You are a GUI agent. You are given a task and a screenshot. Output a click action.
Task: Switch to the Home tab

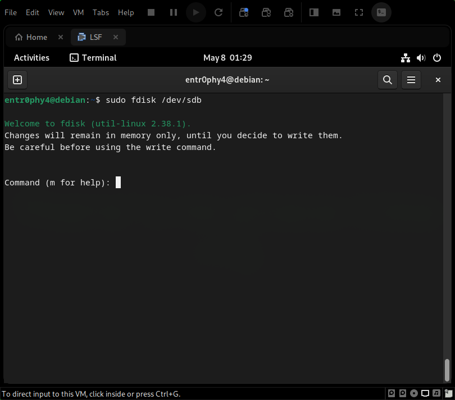(31, 37)
